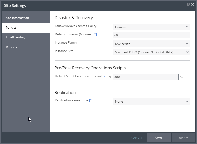Click the Replication section heading
The height and width of the screenshot is (144, 197).
[65, 93]
